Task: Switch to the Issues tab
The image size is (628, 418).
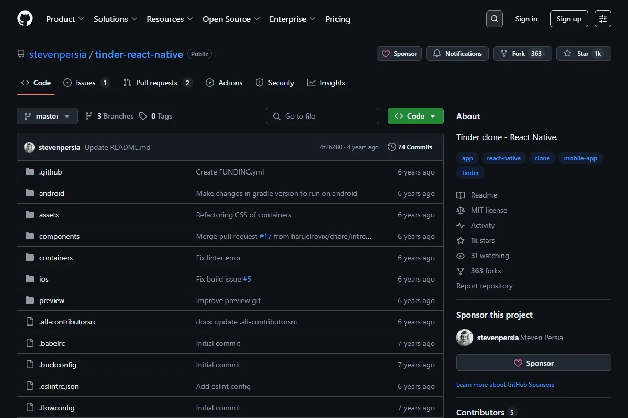Action: (x=86, y=83)
